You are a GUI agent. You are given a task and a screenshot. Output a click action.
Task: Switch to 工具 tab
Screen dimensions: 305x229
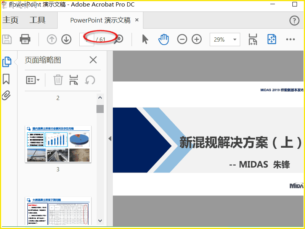point(37,20)
